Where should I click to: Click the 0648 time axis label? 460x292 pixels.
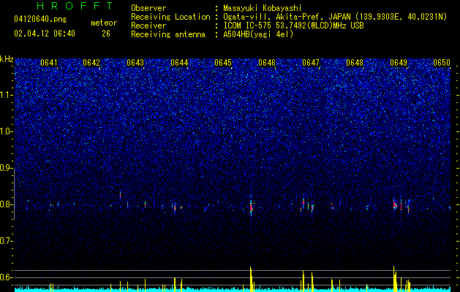355,63
